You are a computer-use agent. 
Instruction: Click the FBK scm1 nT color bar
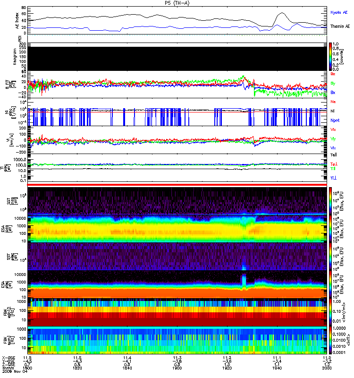(x=330, y=340)
